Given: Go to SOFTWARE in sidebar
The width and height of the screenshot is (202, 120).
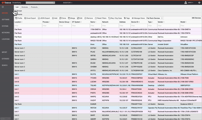Looking at the screenshot, I should (x=6, y=20).
